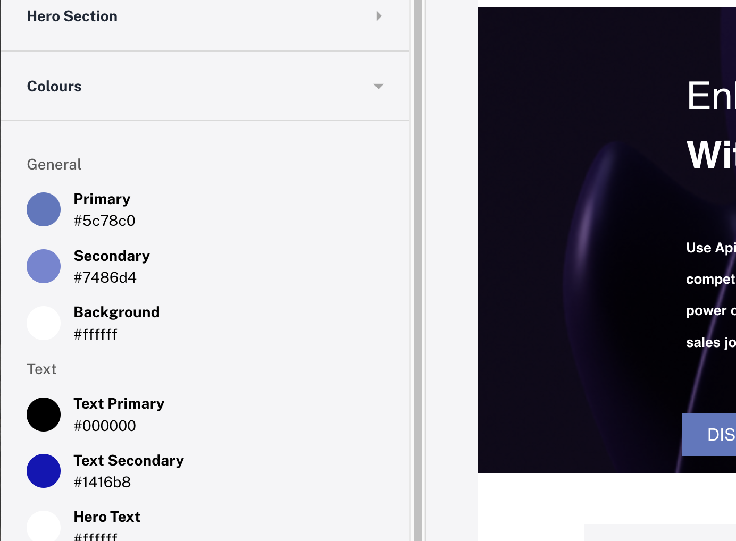Click the DISCOVER button in the preview
736x541 pixels.
pos(713,435)
